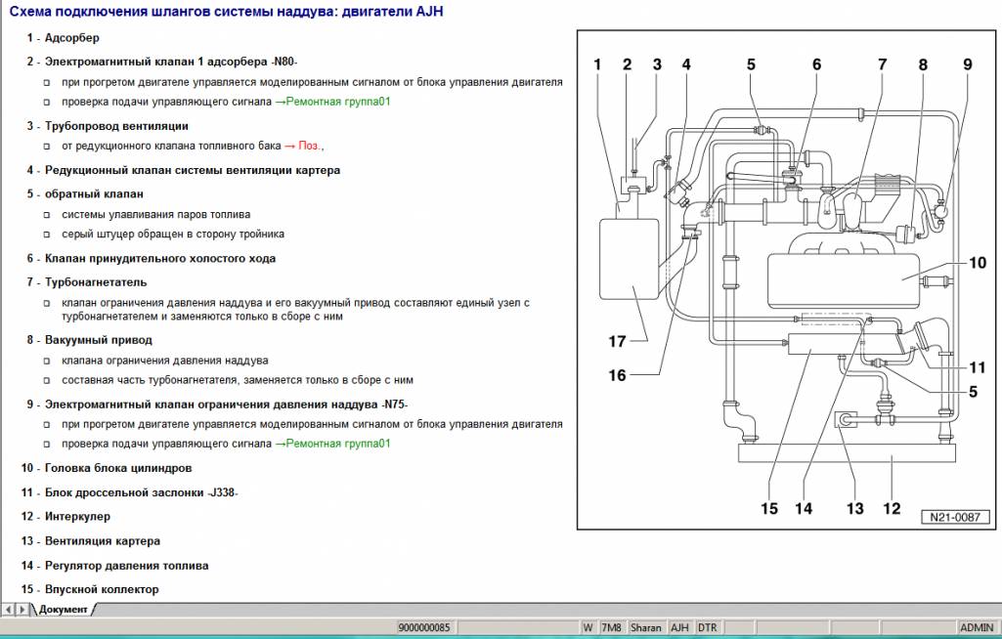The image size is (1002, 639).
Task: Select list item 12 Интеркулер
Action: tap(77, 517)
